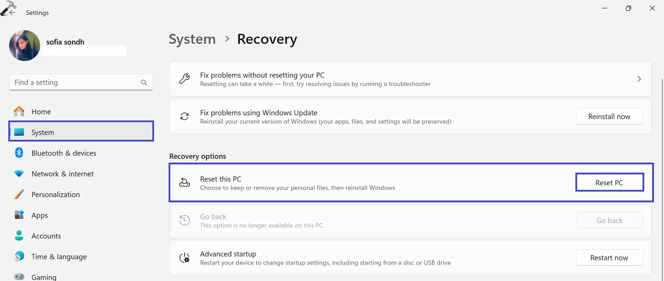Click the back arrow next to Settings
This screenshot has height=281, width=664.
click(12, 12)
